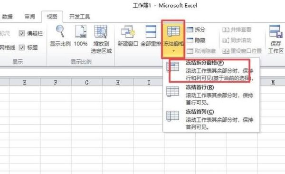Open a 新建窗口 new window
The width and height of the screenshot is (285, 174).
tap(128, 36)
